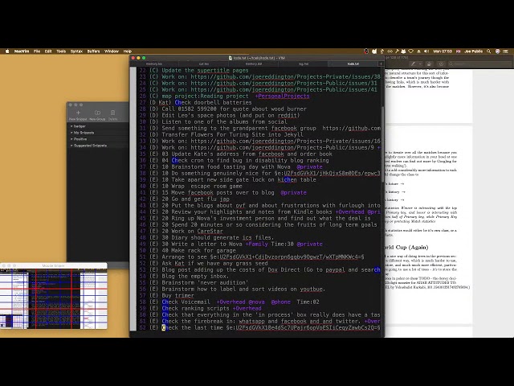The image size is (514, 386).
Task: Click the menu bar clock showing Mon 07:53
Action: pos(443,51)
